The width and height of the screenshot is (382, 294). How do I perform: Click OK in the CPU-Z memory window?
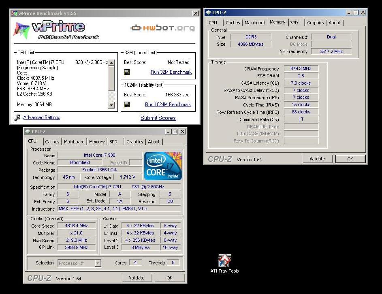[x=350, y=159]
